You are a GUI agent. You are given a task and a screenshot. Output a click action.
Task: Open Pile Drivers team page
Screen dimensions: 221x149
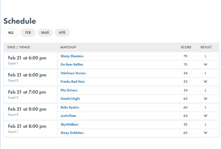point(69,90)
